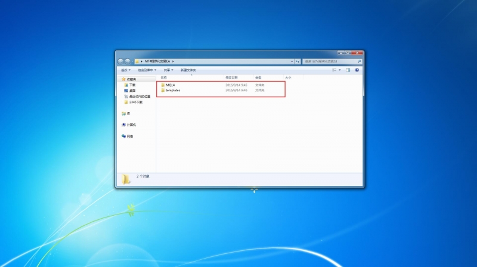Open 下载 in favorites sidebar
Screen dimensions: 477x267
(132, 85)
